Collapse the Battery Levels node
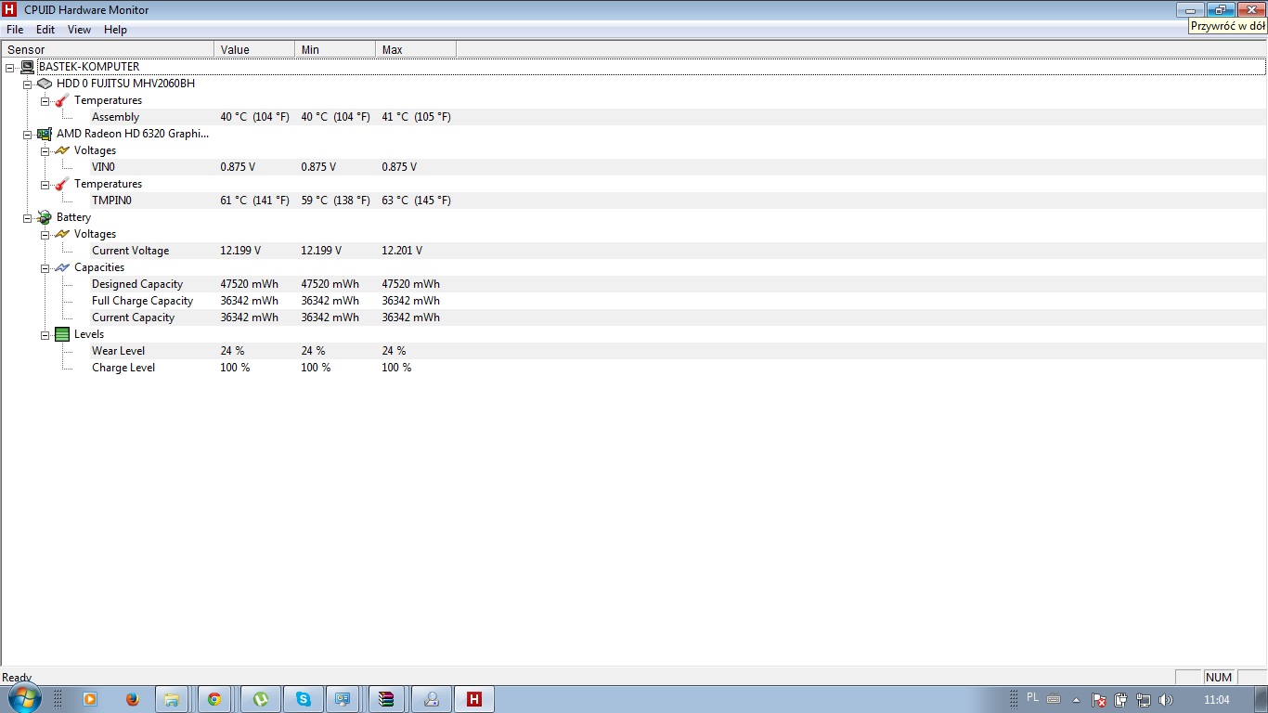This screenshot has width=1268, height=713. pos(45,334)
